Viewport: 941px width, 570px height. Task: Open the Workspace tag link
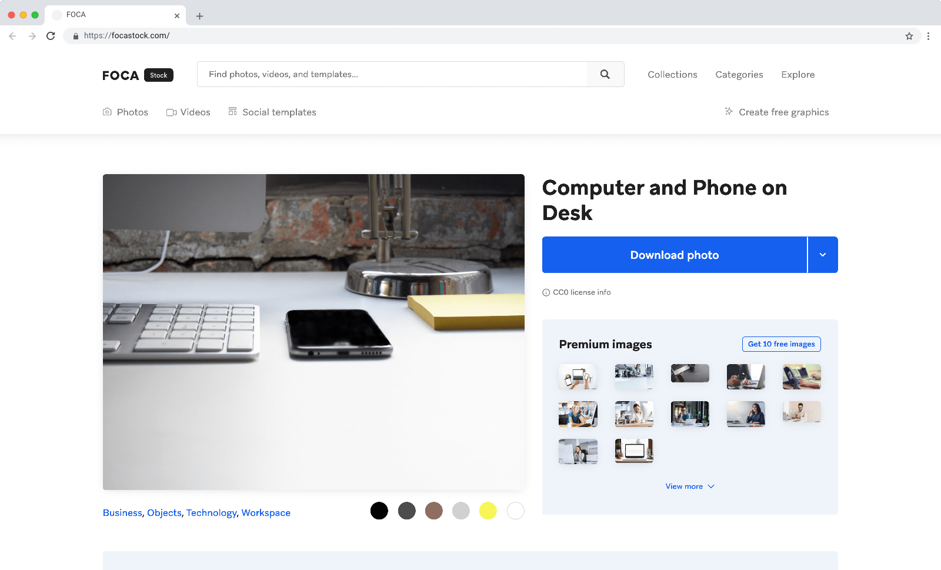(266, 513)
